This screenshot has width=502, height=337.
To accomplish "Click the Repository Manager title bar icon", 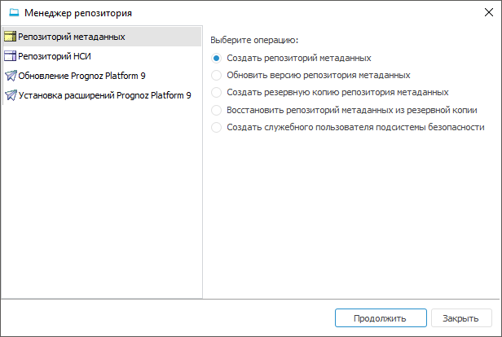I will click(13, 14).
